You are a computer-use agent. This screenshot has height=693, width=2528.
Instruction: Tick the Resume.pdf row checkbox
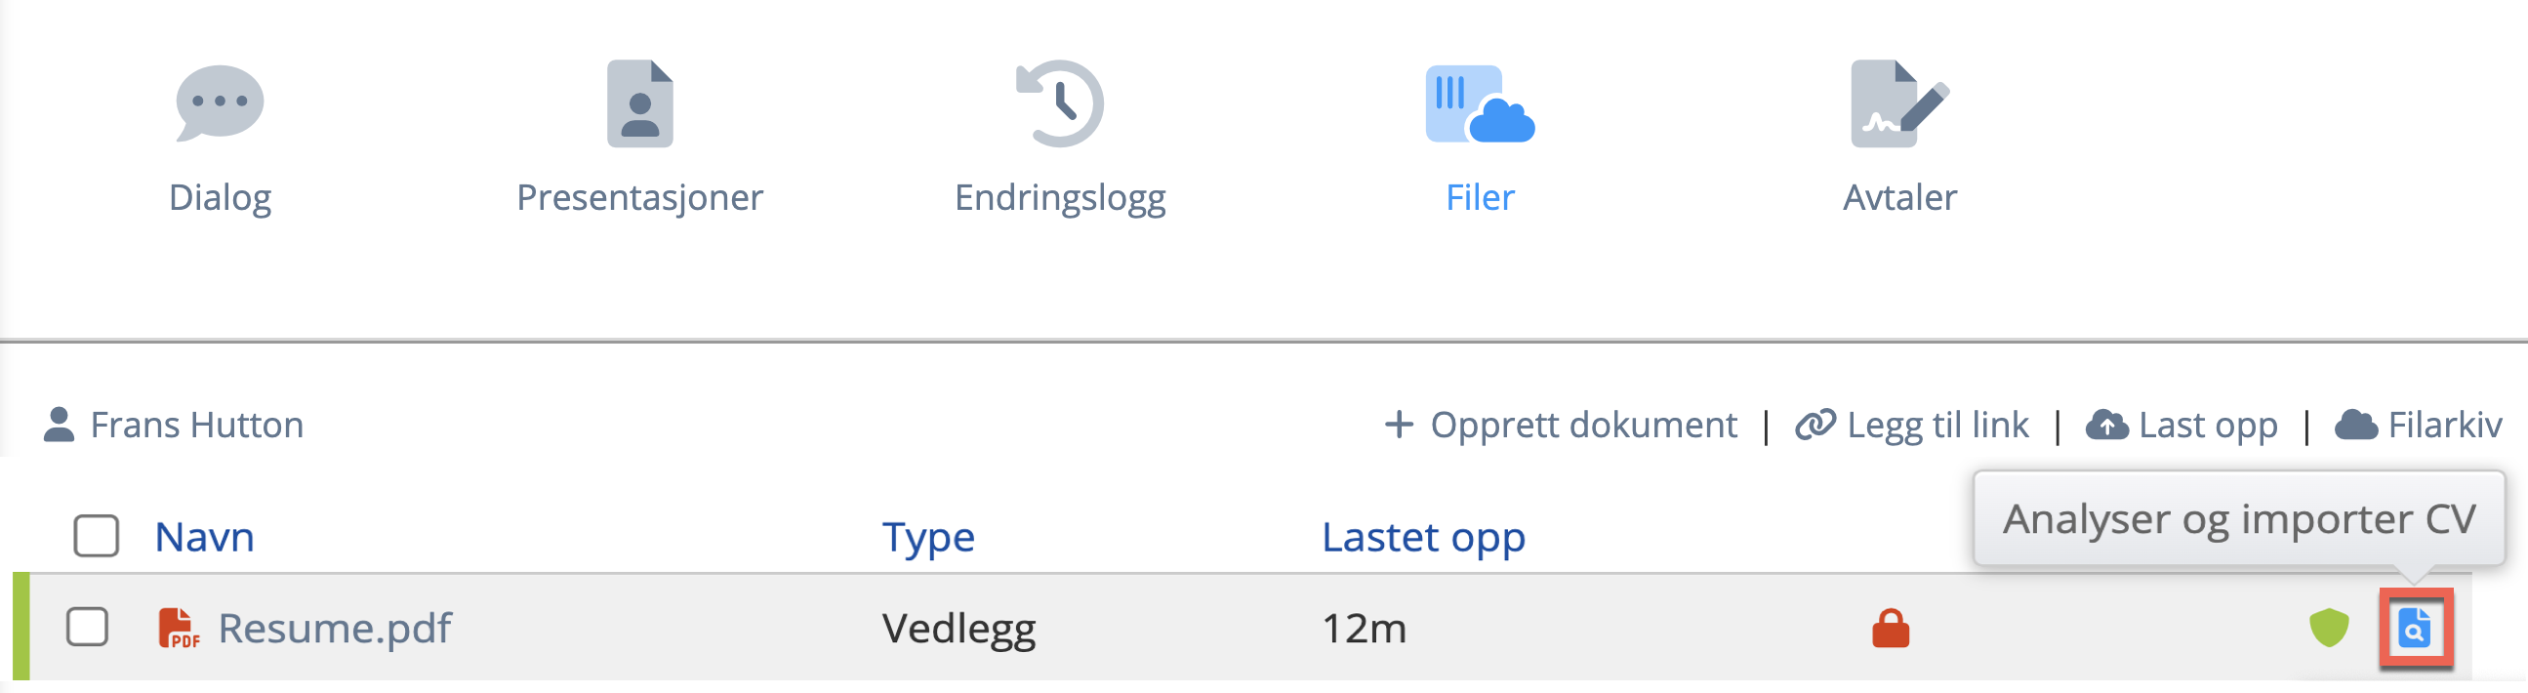(x=87, y=628)
